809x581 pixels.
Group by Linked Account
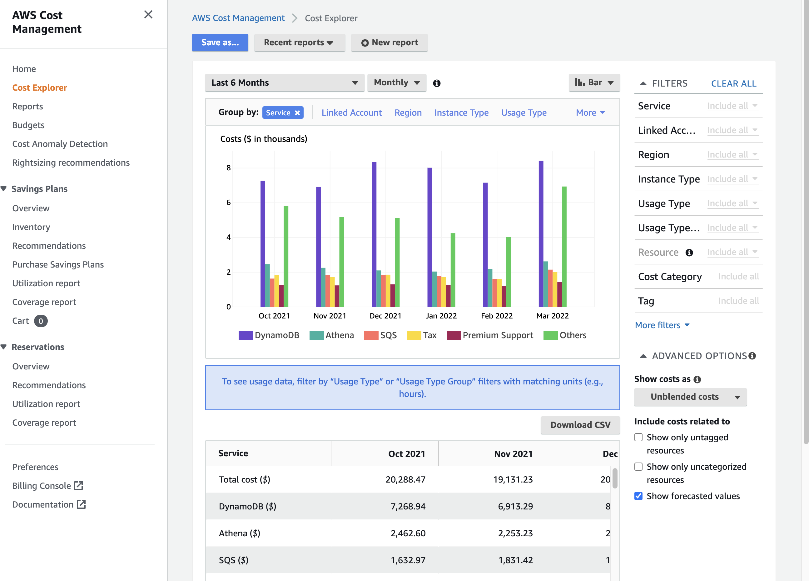pos(351,113)
